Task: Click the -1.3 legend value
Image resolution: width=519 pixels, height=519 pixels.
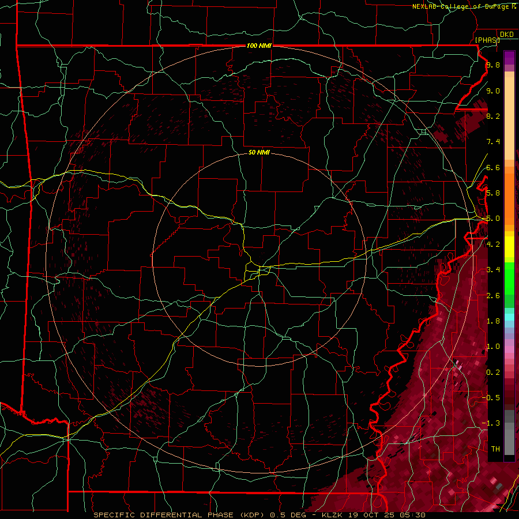Action: [491, 423]
